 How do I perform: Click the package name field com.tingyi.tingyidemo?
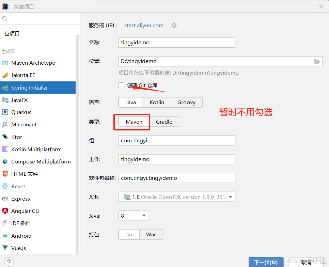[x=177, y=178]
